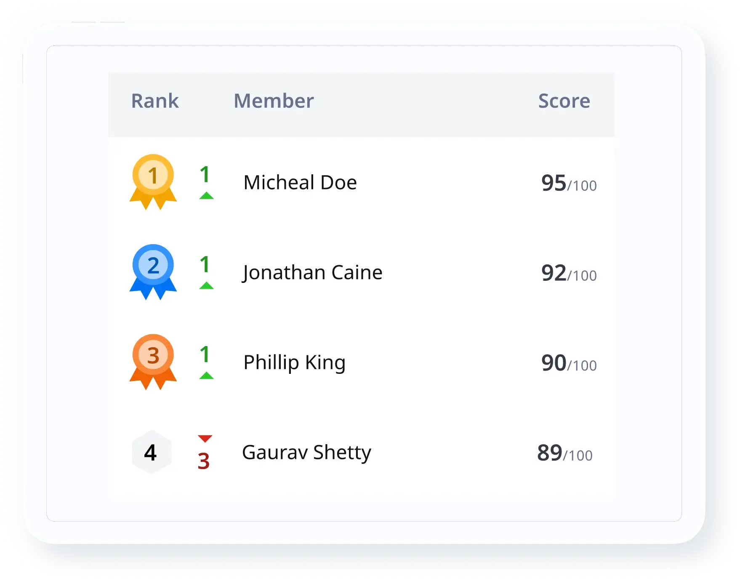The width and height of the screenshot is (740, 581).
Task: Open Jonathan Caine's member profile
Action: (312, 273)
